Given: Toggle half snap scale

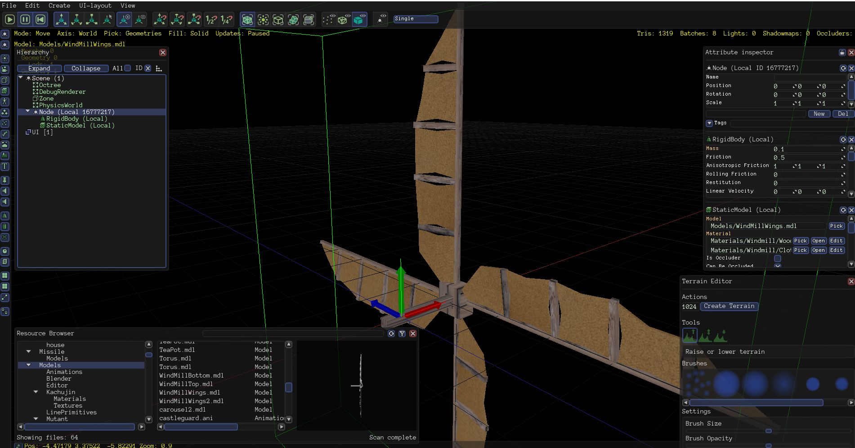Looking at the screenshot, I should pos(210,19).
